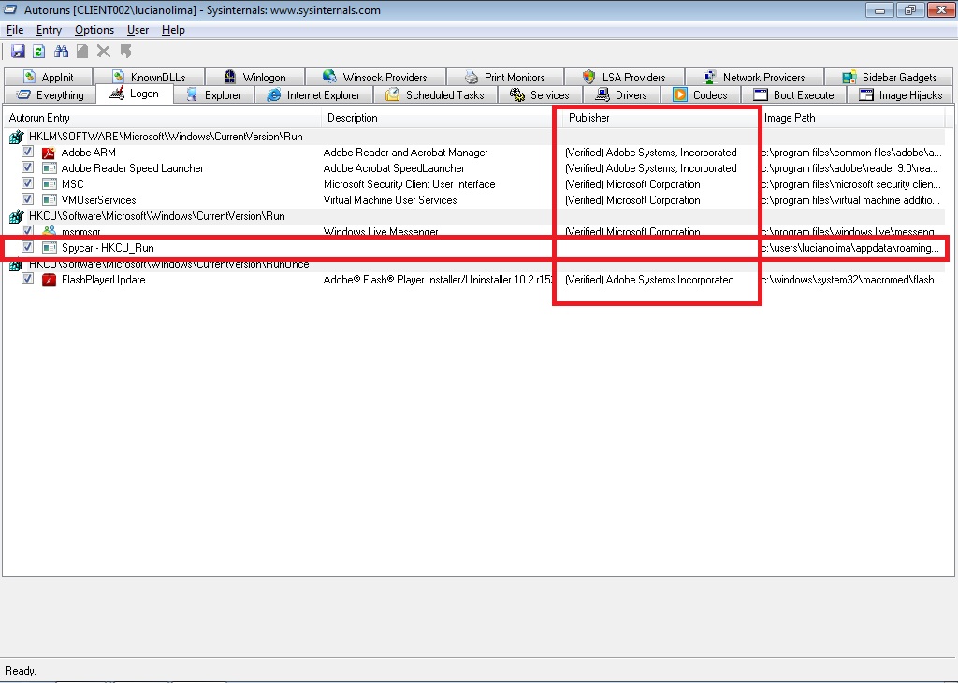The image size is (958, 683).
Task: Open the User menu
Action: (x=138, y=30)
